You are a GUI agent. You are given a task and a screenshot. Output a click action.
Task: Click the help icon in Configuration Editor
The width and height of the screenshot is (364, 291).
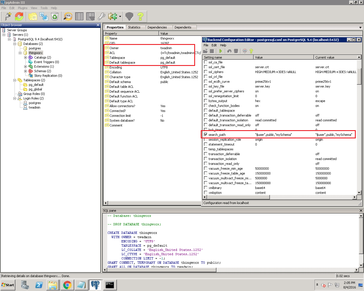click(x=251, y=51)
